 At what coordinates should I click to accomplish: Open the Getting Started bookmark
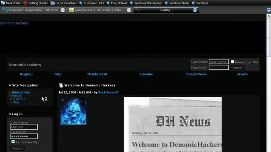click(36, 3)
